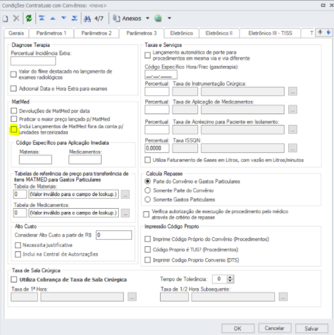
Task: Click the Tabela de Materiais code field
Action: [20, 194]
